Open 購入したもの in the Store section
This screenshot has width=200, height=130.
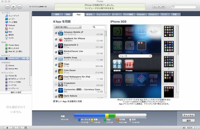point(12,48)
